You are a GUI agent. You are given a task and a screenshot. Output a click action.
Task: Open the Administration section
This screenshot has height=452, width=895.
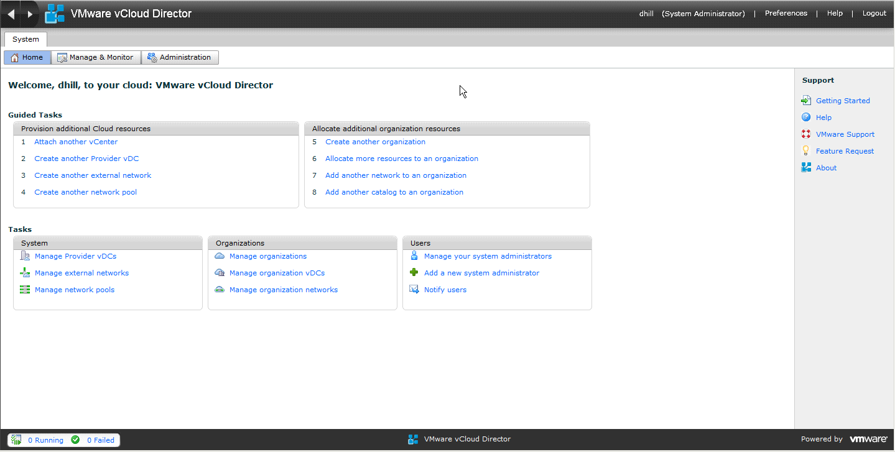click(x=180, y=57)
